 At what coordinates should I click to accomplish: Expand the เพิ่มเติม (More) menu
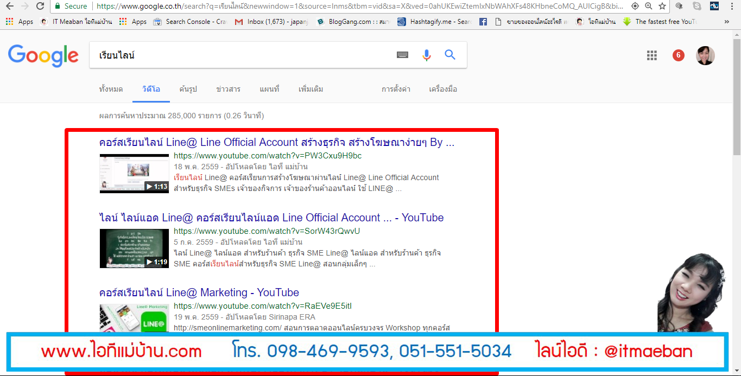[311, 89]
